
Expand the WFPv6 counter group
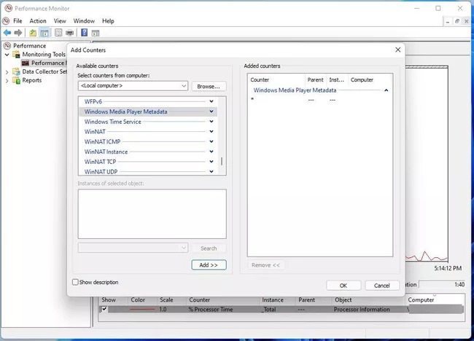coord(211,101)
